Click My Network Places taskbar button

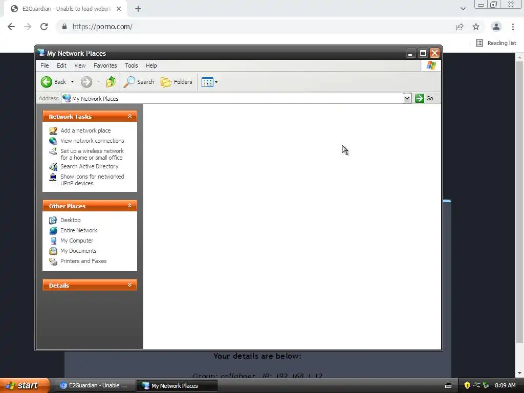click(x=177, y=386)
